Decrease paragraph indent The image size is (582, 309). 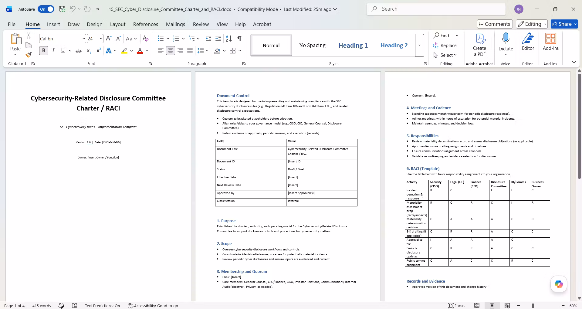coord(208,39)
